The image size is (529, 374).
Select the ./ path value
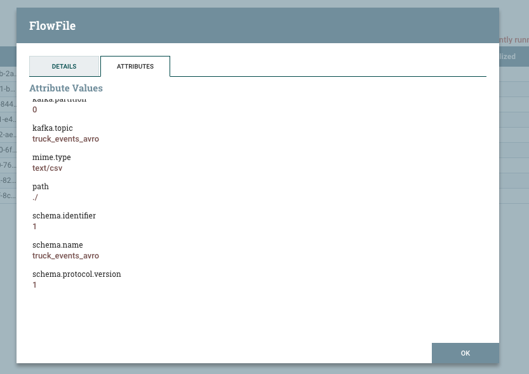(x=35, y=197)
